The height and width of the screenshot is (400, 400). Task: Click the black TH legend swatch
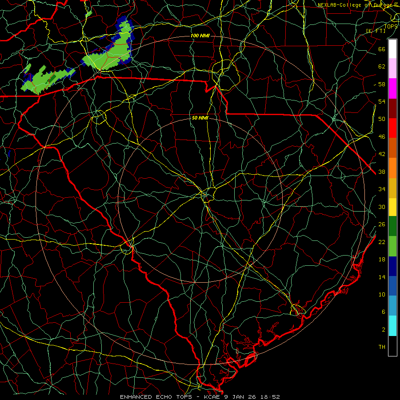click(392, 346)
